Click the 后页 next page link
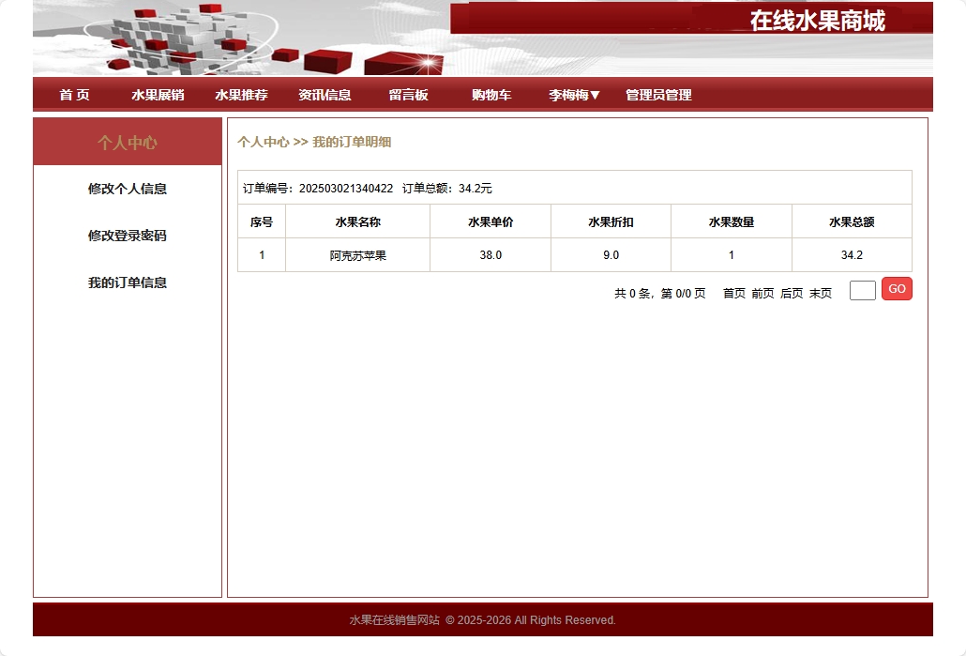The image size is (966, 656). click(x=792, y=292)
